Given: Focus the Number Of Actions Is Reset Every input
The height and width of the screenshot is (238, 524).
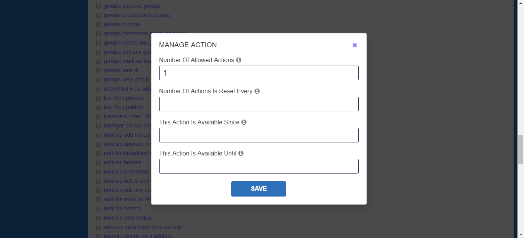Looking at the screenshot, I should point(259,104).
